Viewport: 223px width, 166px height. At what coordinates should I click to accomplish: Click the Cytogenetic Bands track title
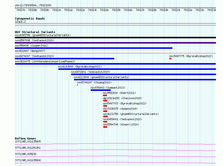pos(30,19)
